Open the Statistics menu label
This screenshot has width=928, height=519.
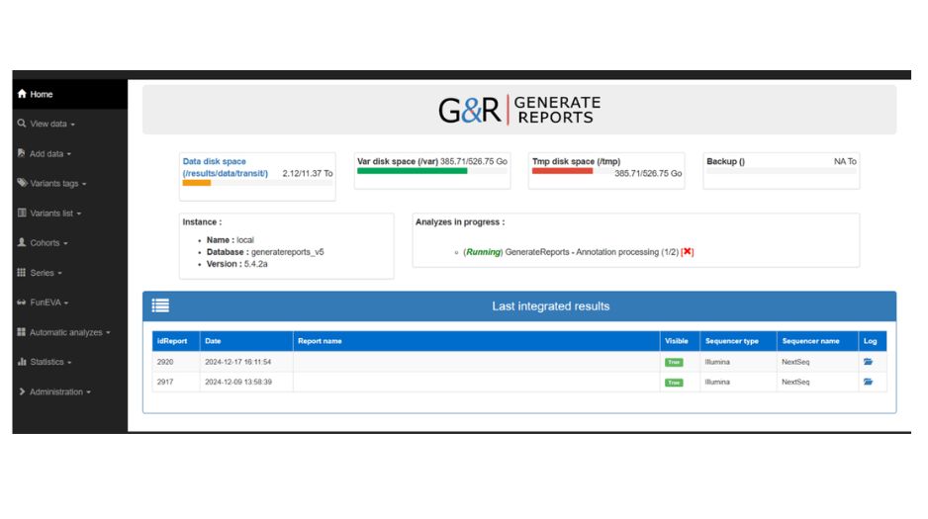tap(46, 362)
